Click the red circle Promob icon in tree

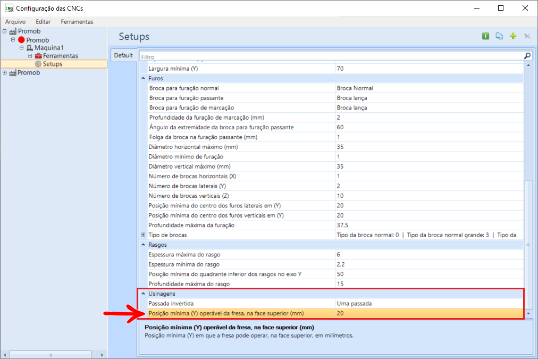click(21, 40)
